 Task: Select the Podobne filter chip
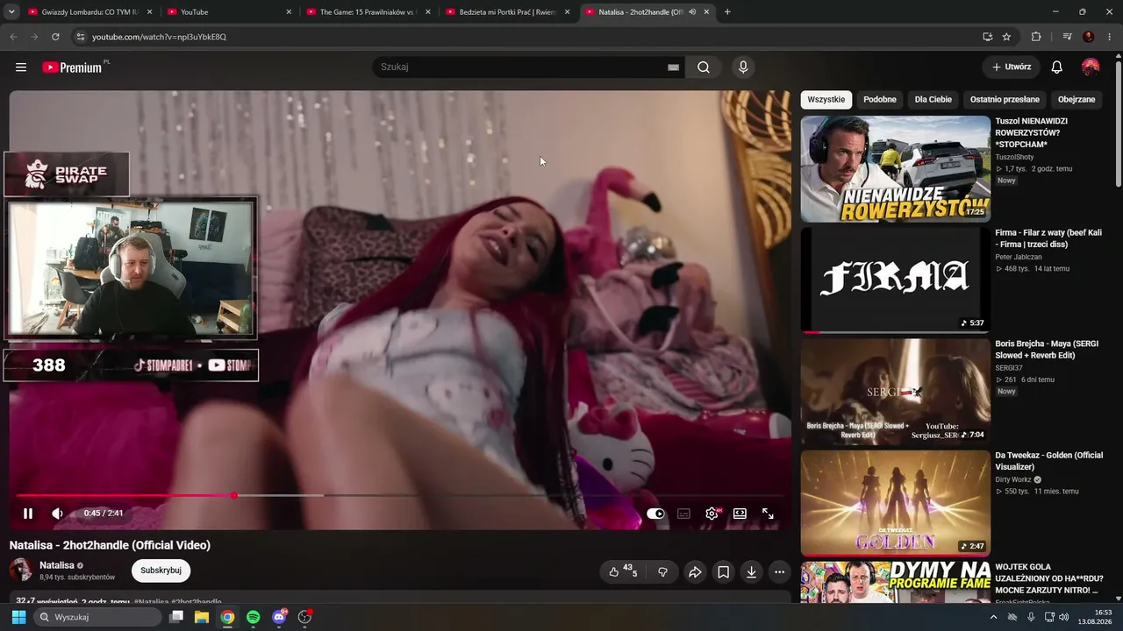pos(880,100)
